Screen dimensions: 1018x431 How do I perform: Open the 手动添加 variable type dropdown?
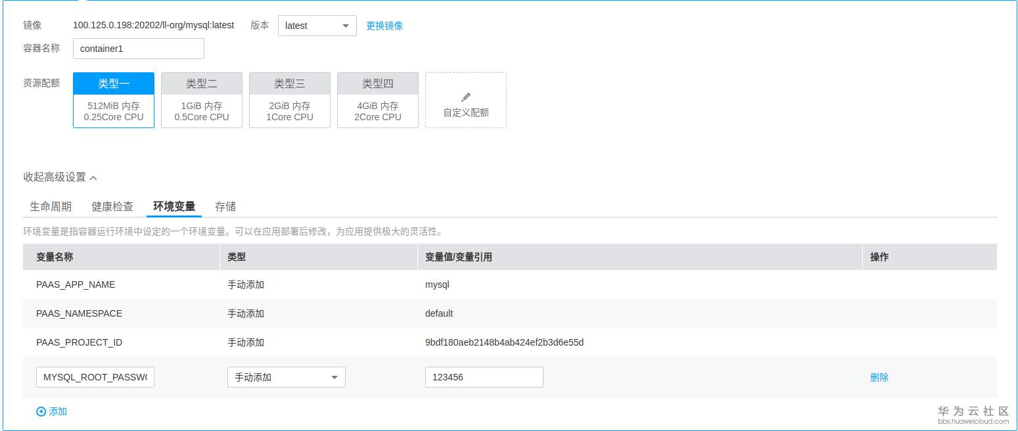[286, 377]
